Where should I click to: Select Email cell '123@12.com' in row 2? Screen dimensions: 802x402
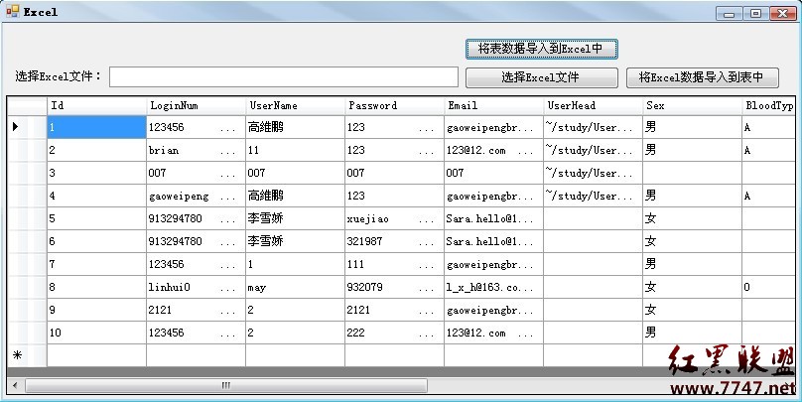493,150
